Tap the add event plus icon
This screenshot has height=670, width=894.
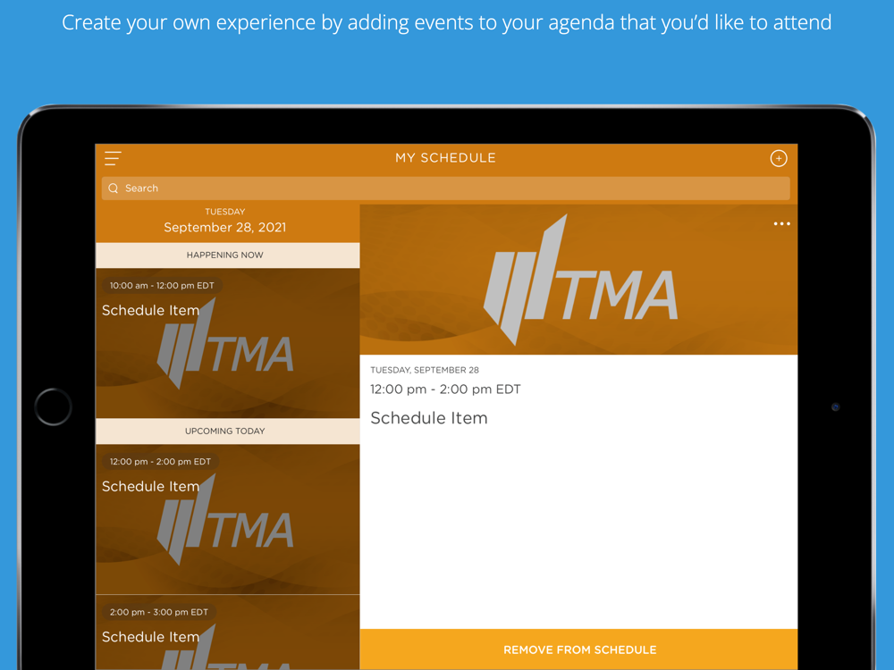pos(779,158)
